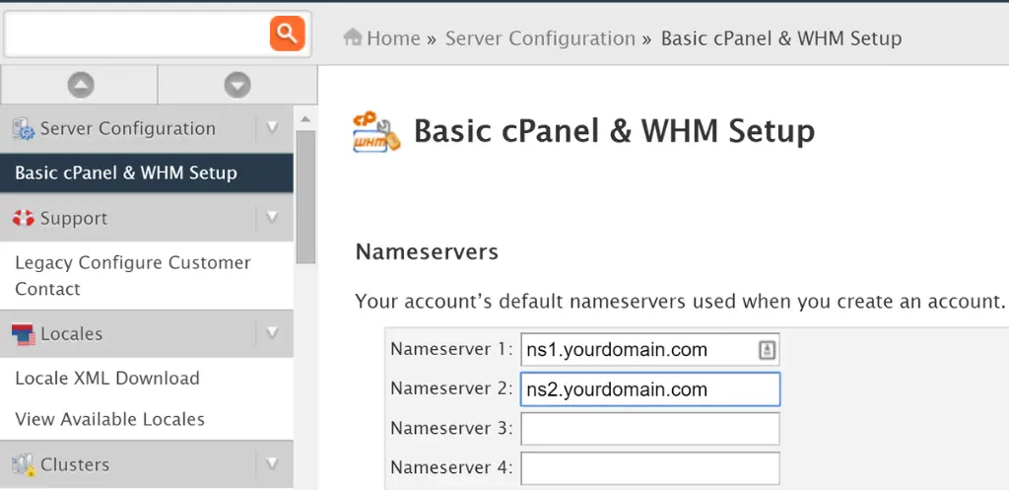
Task: Focus the sidebar search text box
Action: point(136,34)
